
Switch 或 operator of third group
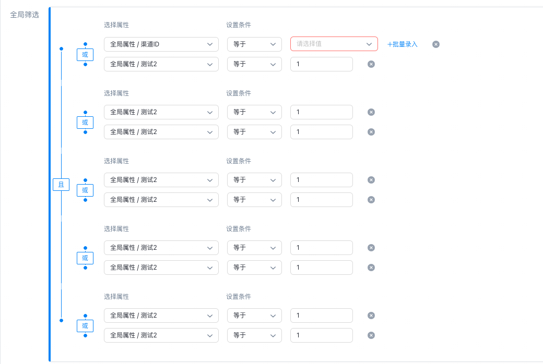click(x=85, y=190)
